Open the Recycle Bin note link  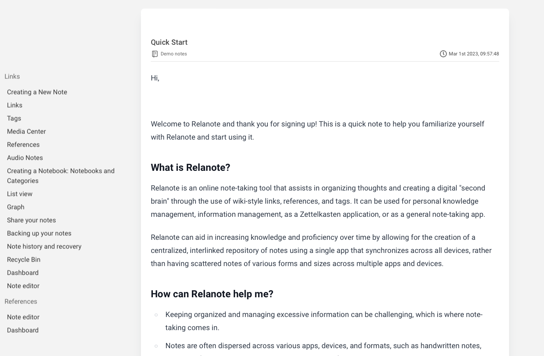pos(24,260)
